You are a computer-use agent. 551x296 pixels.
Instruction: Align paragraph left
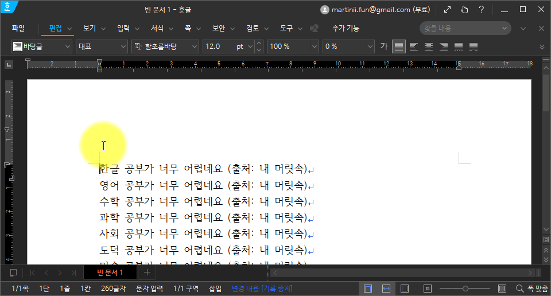414,46
